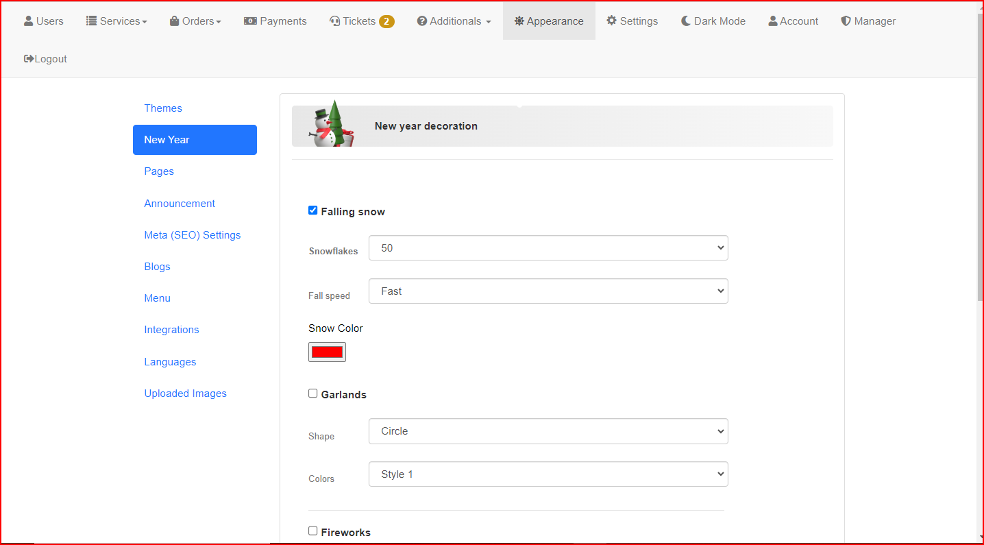Enable the Garlands checkbox
This screenshot has height=545, width=984.
tap(313, 393)
